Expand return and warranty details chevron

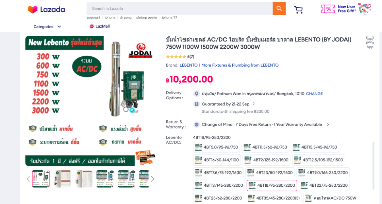click(328, 124)
